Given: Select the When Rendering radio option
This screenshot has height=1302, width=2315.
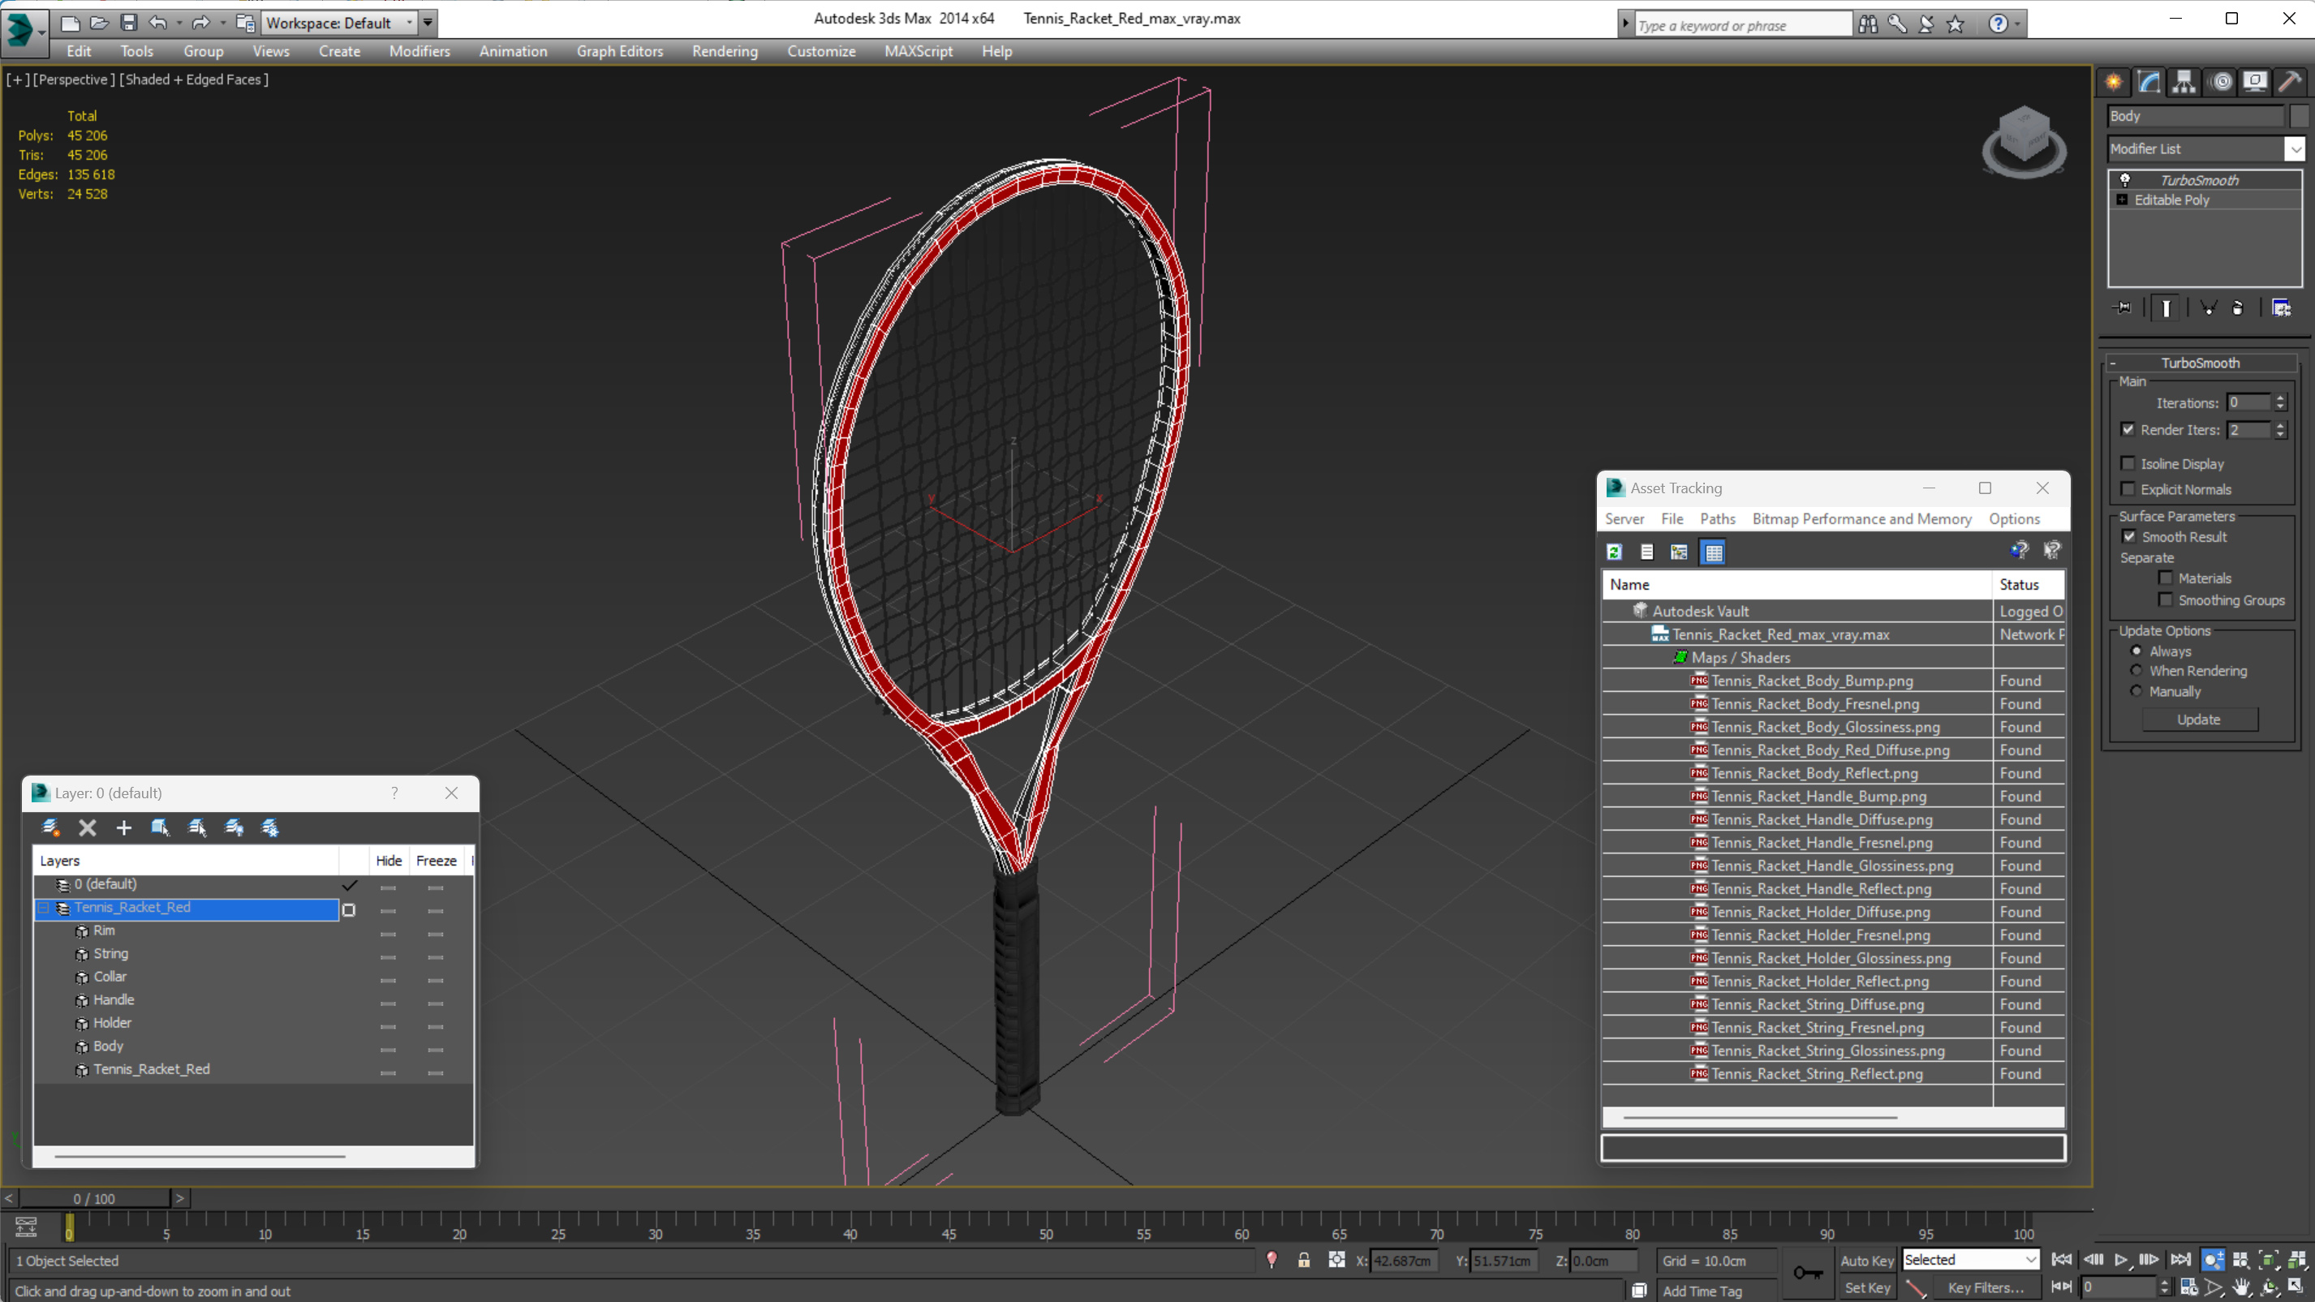Looking at the screenshot, I should click(x=2136, y=670).
